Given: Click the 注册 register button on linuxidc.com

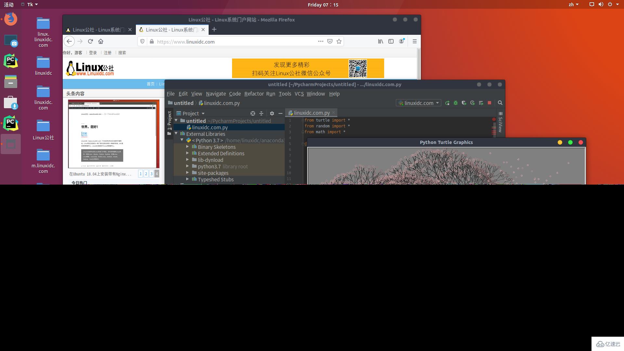Looking at the screenshot, I should point(107,53).
